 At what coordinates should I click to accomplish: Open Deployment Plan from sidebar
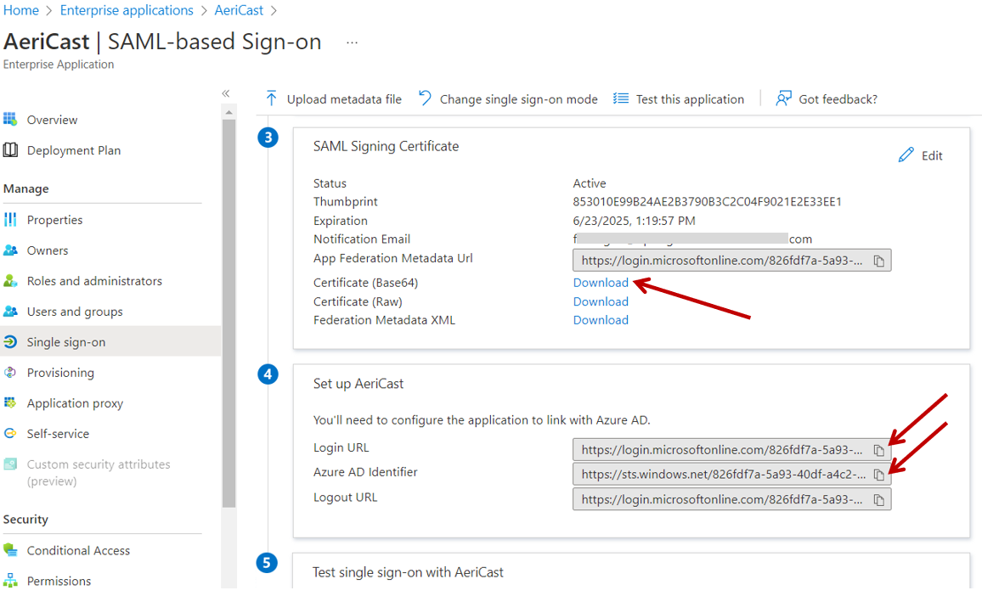tap(74, 150)
